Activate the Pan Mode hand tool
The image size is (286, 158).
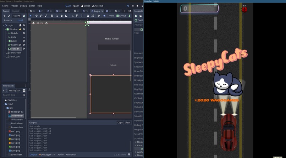click(61, 16)
